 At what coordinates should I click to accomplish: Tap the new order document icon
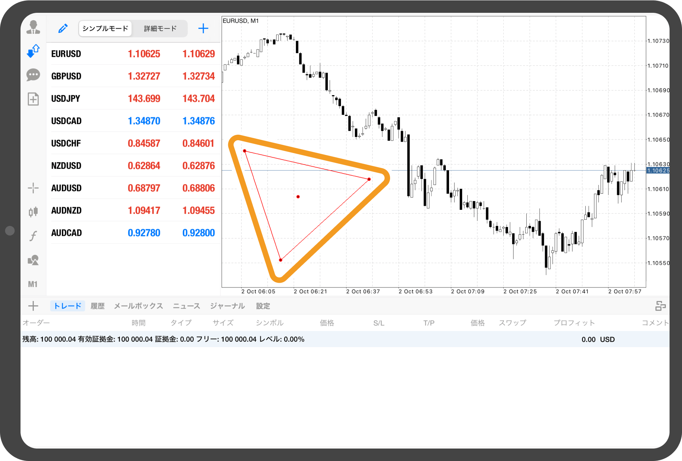(x=33, y=99)
